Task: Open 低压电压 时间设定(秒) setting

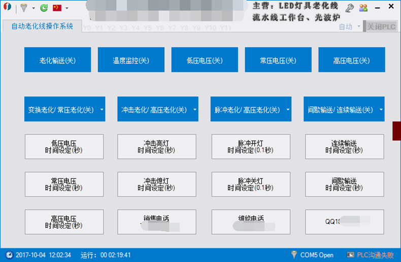Action: point(64,147)
